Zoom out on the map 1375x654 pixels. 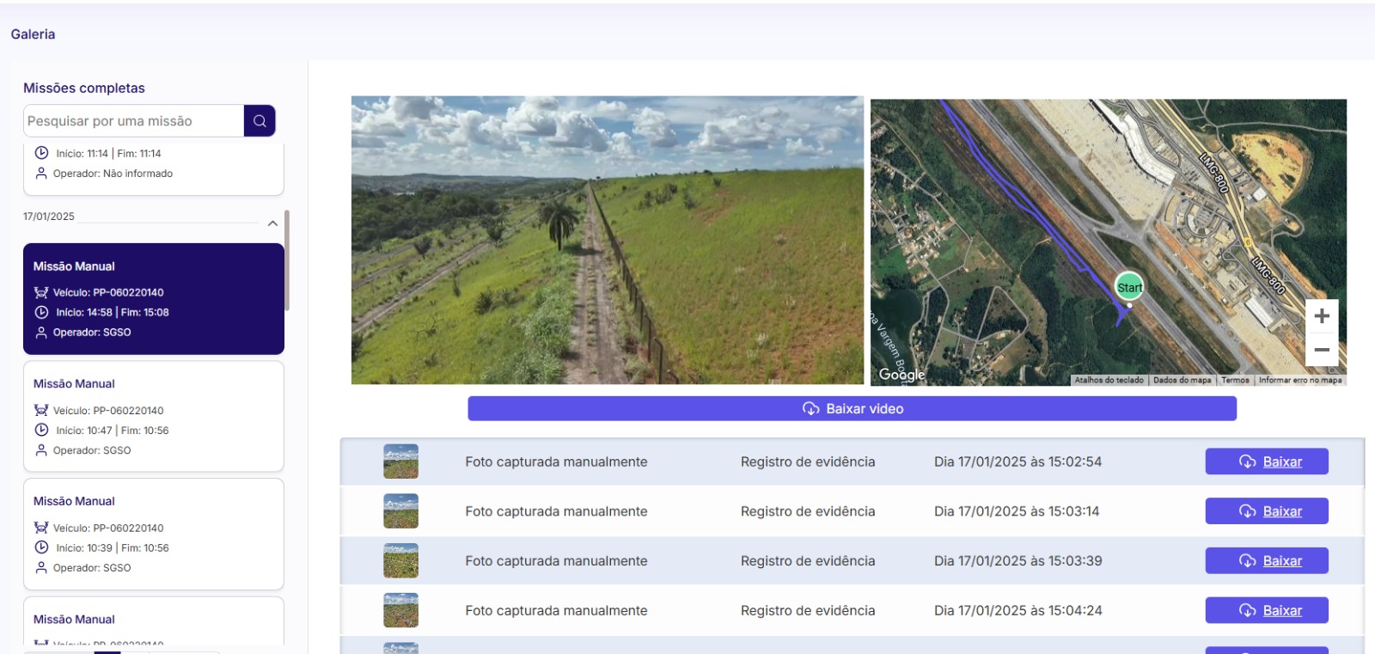tap(1321, 350)
